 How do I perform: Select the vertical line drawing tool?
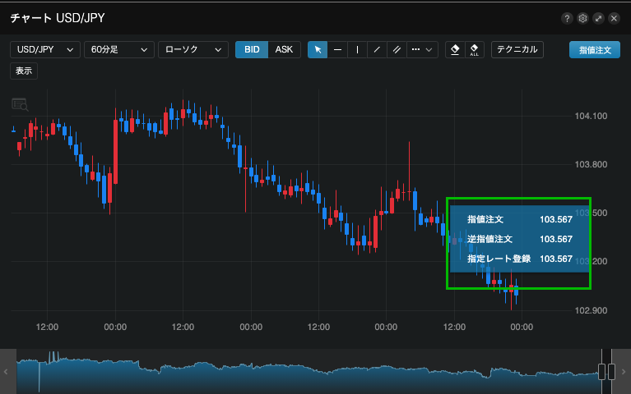click(x=357, y=50)
